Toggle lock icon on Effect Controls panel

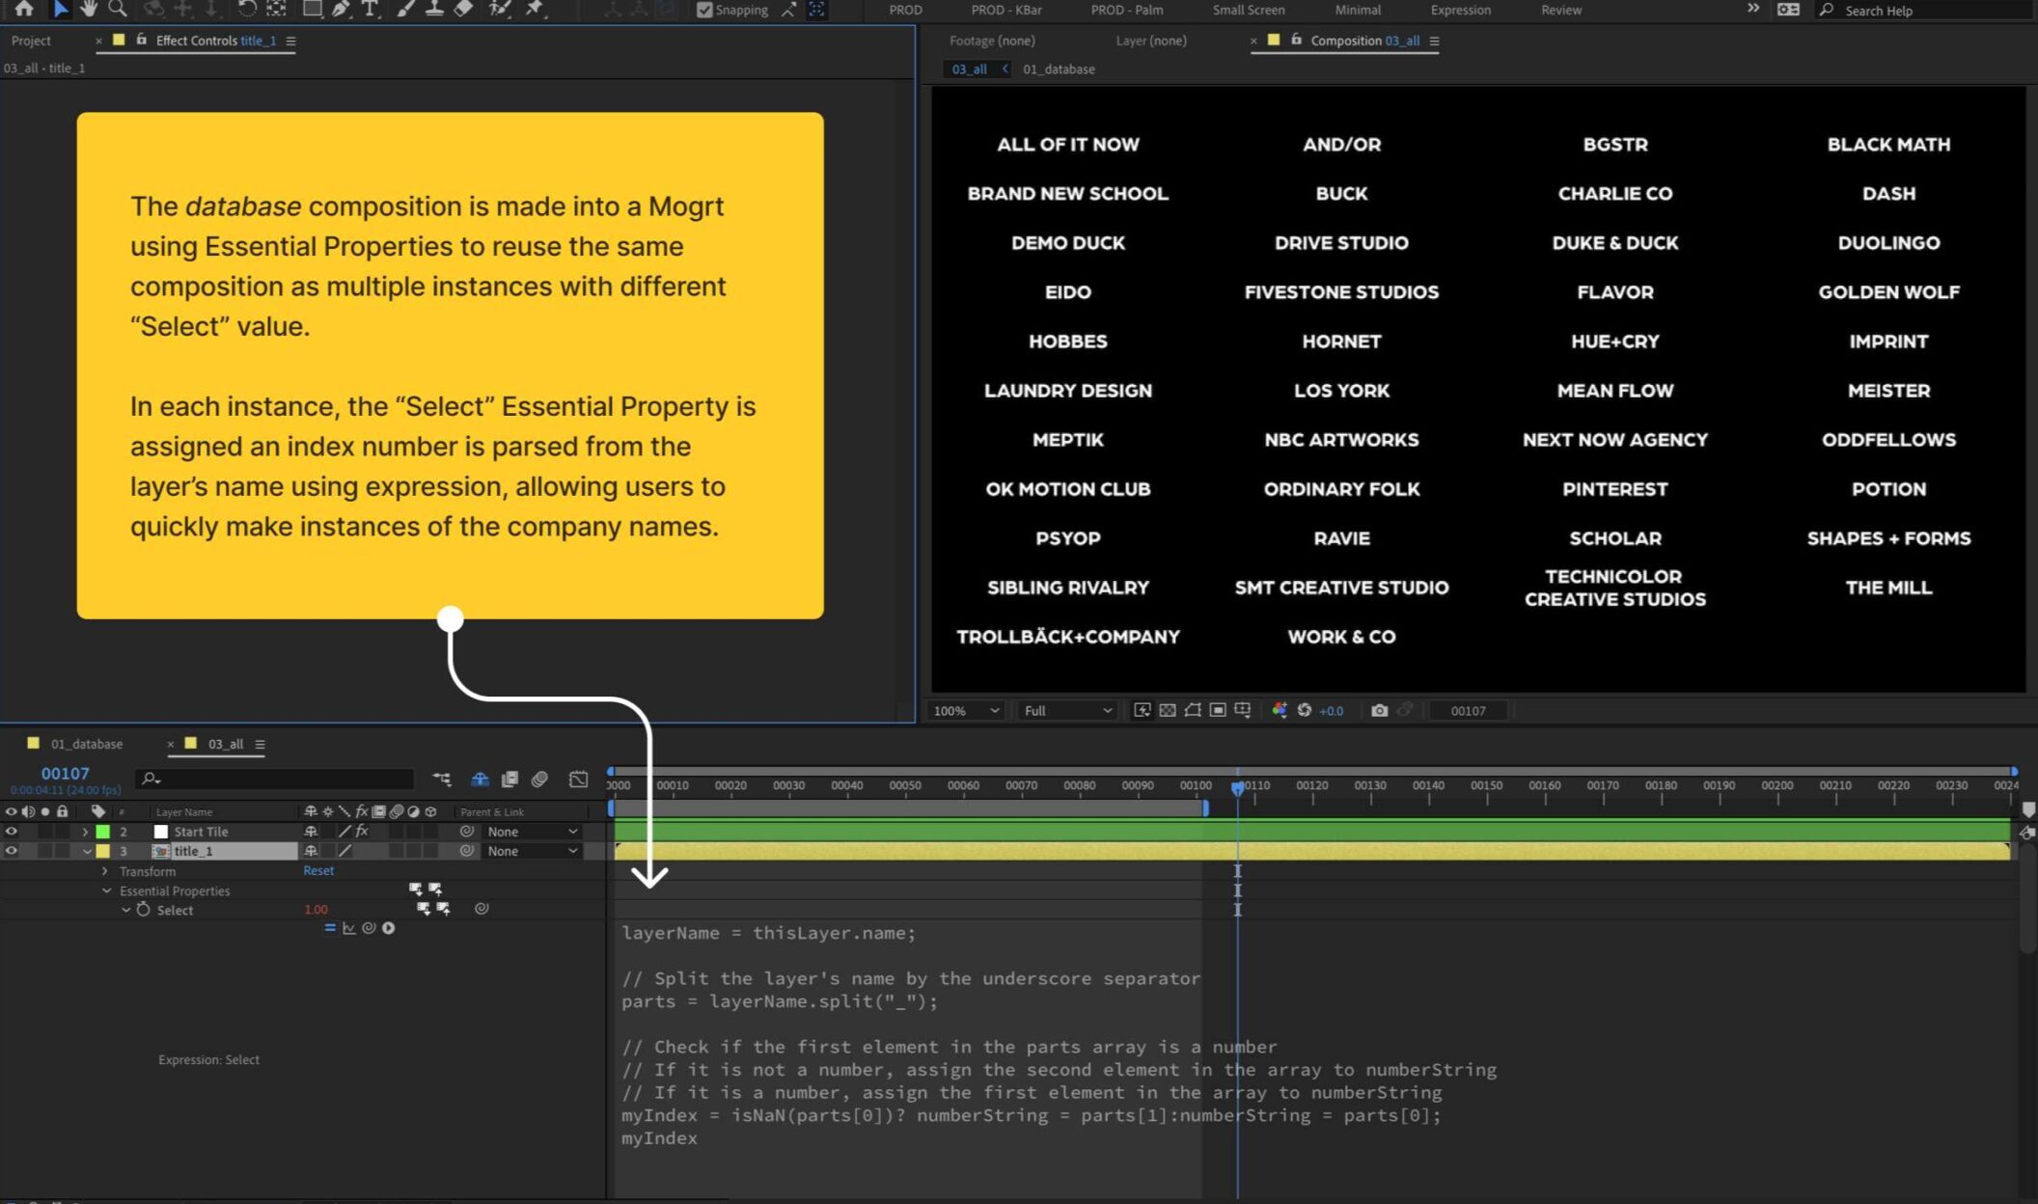(141, 40)
